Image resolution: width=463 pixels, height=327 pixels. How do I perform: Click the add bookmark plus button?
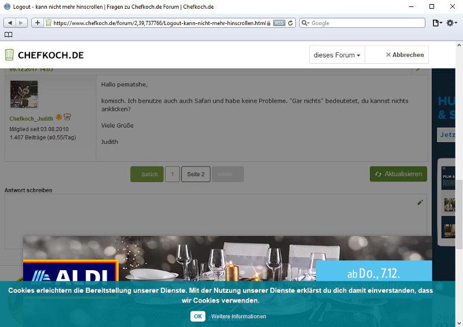(x=38, y=23)
